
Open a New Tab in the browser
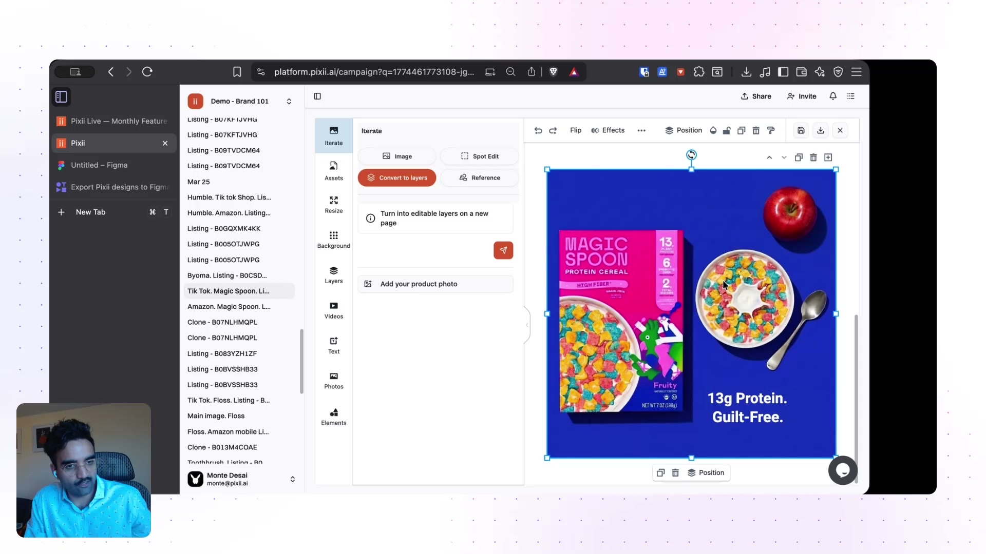coord(114,212)
